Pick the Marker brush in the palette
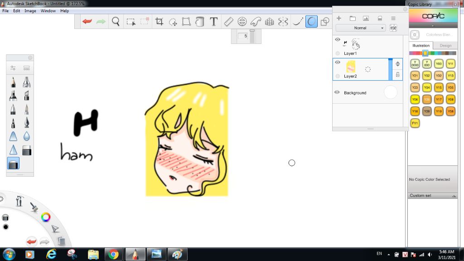Screen dimensions: 464x261 tap(13, 96)
